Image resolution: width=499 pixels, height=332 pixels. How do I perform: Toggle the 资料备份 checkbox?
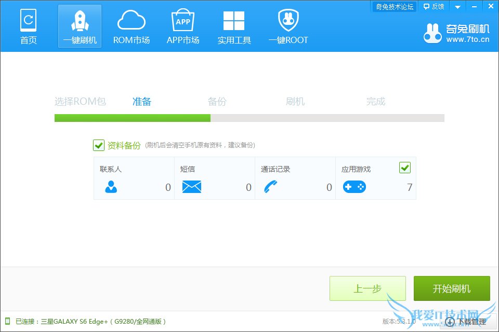coord(99,145)
